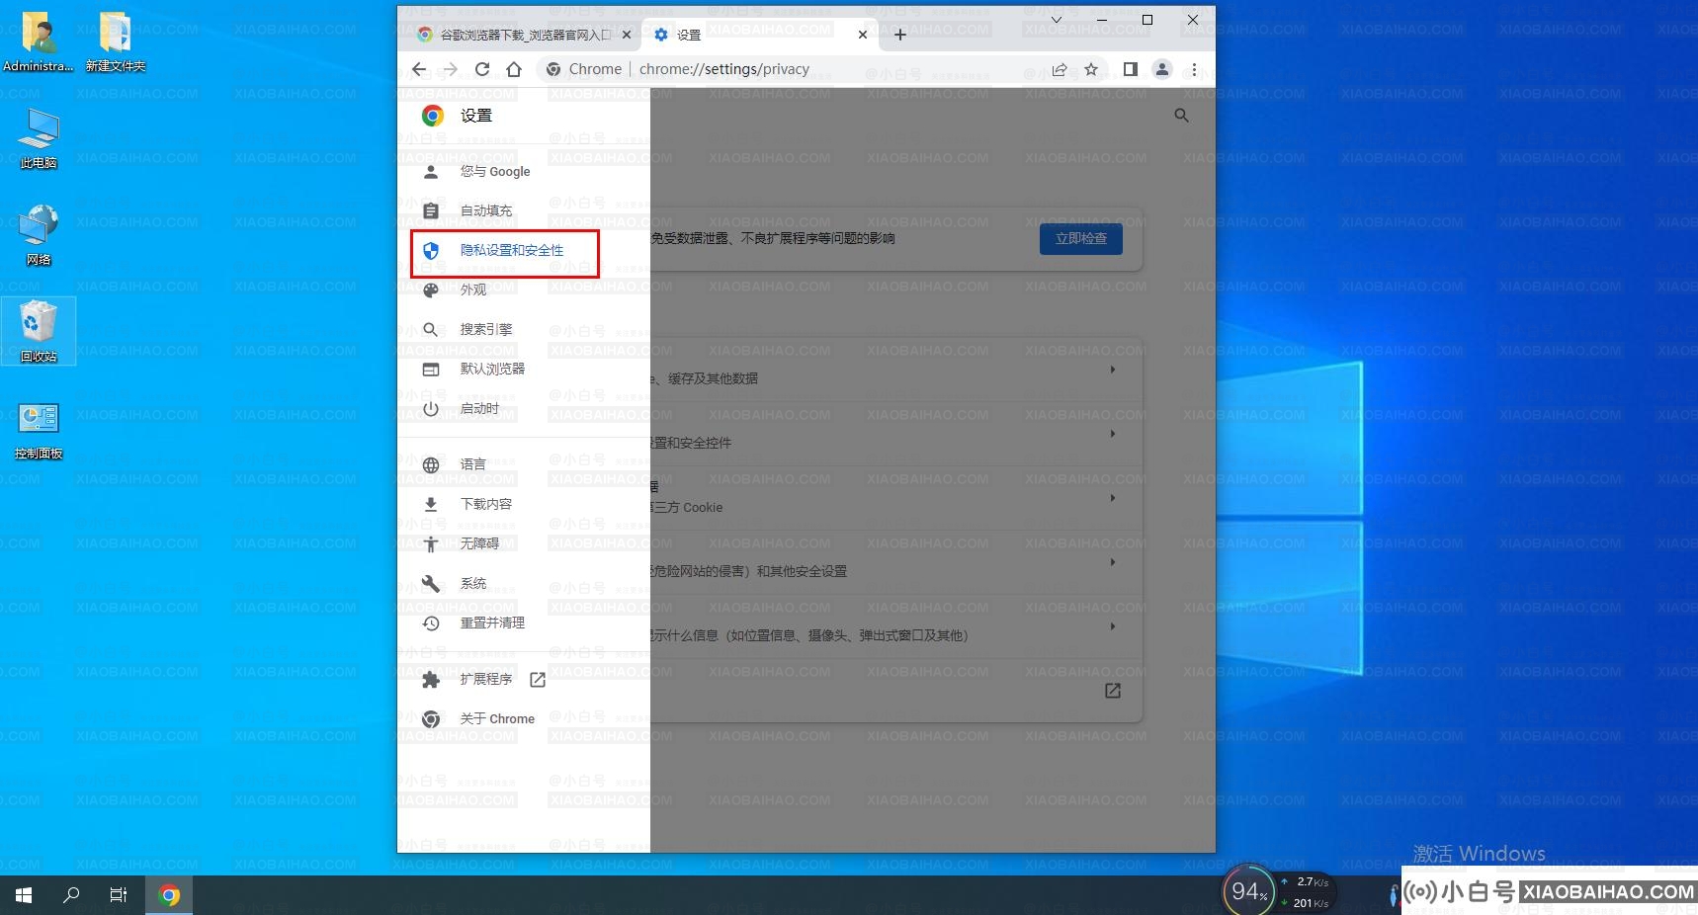
Task: Click external link icon in the last privacy row
Action: click(x=1113, y=691)
